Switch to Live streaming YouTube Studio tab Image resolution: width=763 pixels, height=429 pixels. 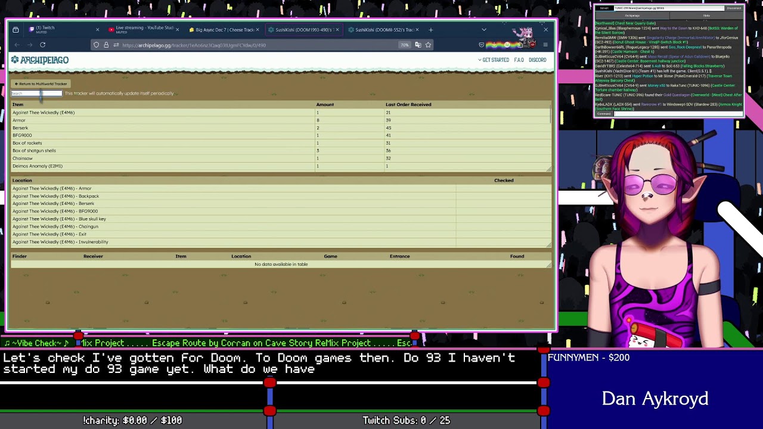tap(143, 30)
